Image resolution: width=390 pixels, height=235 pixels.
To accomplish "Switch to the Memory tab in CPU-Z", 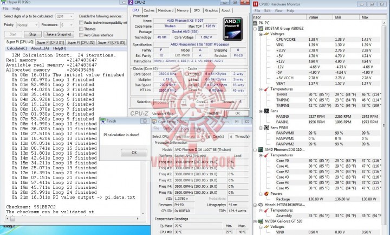I will 183,10.
